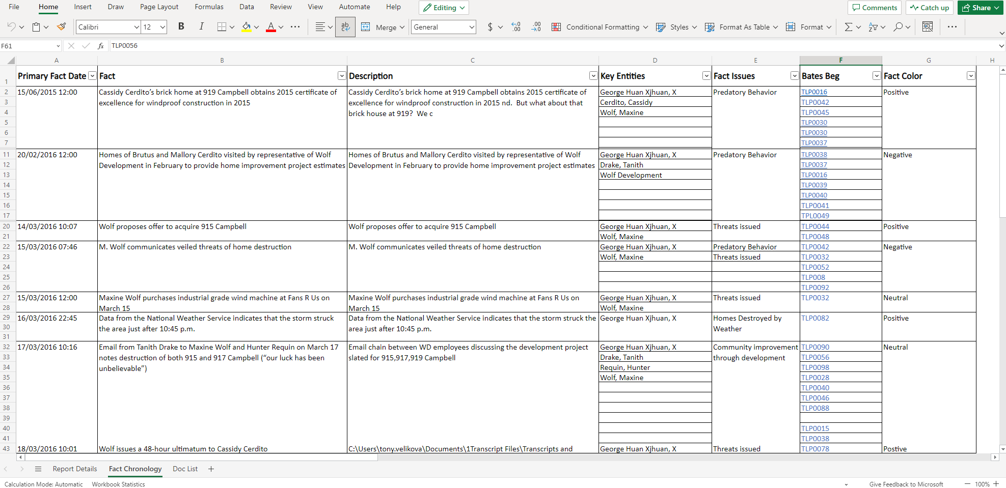Viewport: 1006px width, 488px height.
Task: Open the font name dropdown
Action: point(137,27)
